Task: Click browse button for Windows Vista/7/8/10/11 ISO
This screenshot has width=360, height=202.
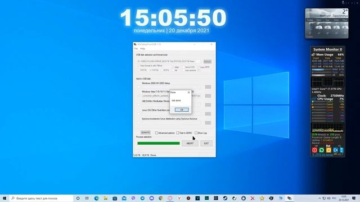Action: (x=208, y=96)
